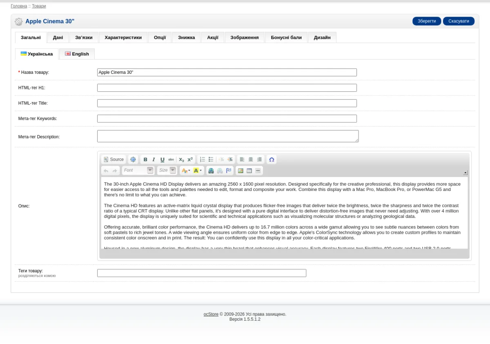Toggle Source view of the editor
This screenshot has width=490, height=344.
pyautogui.click(x=114, y=160)
